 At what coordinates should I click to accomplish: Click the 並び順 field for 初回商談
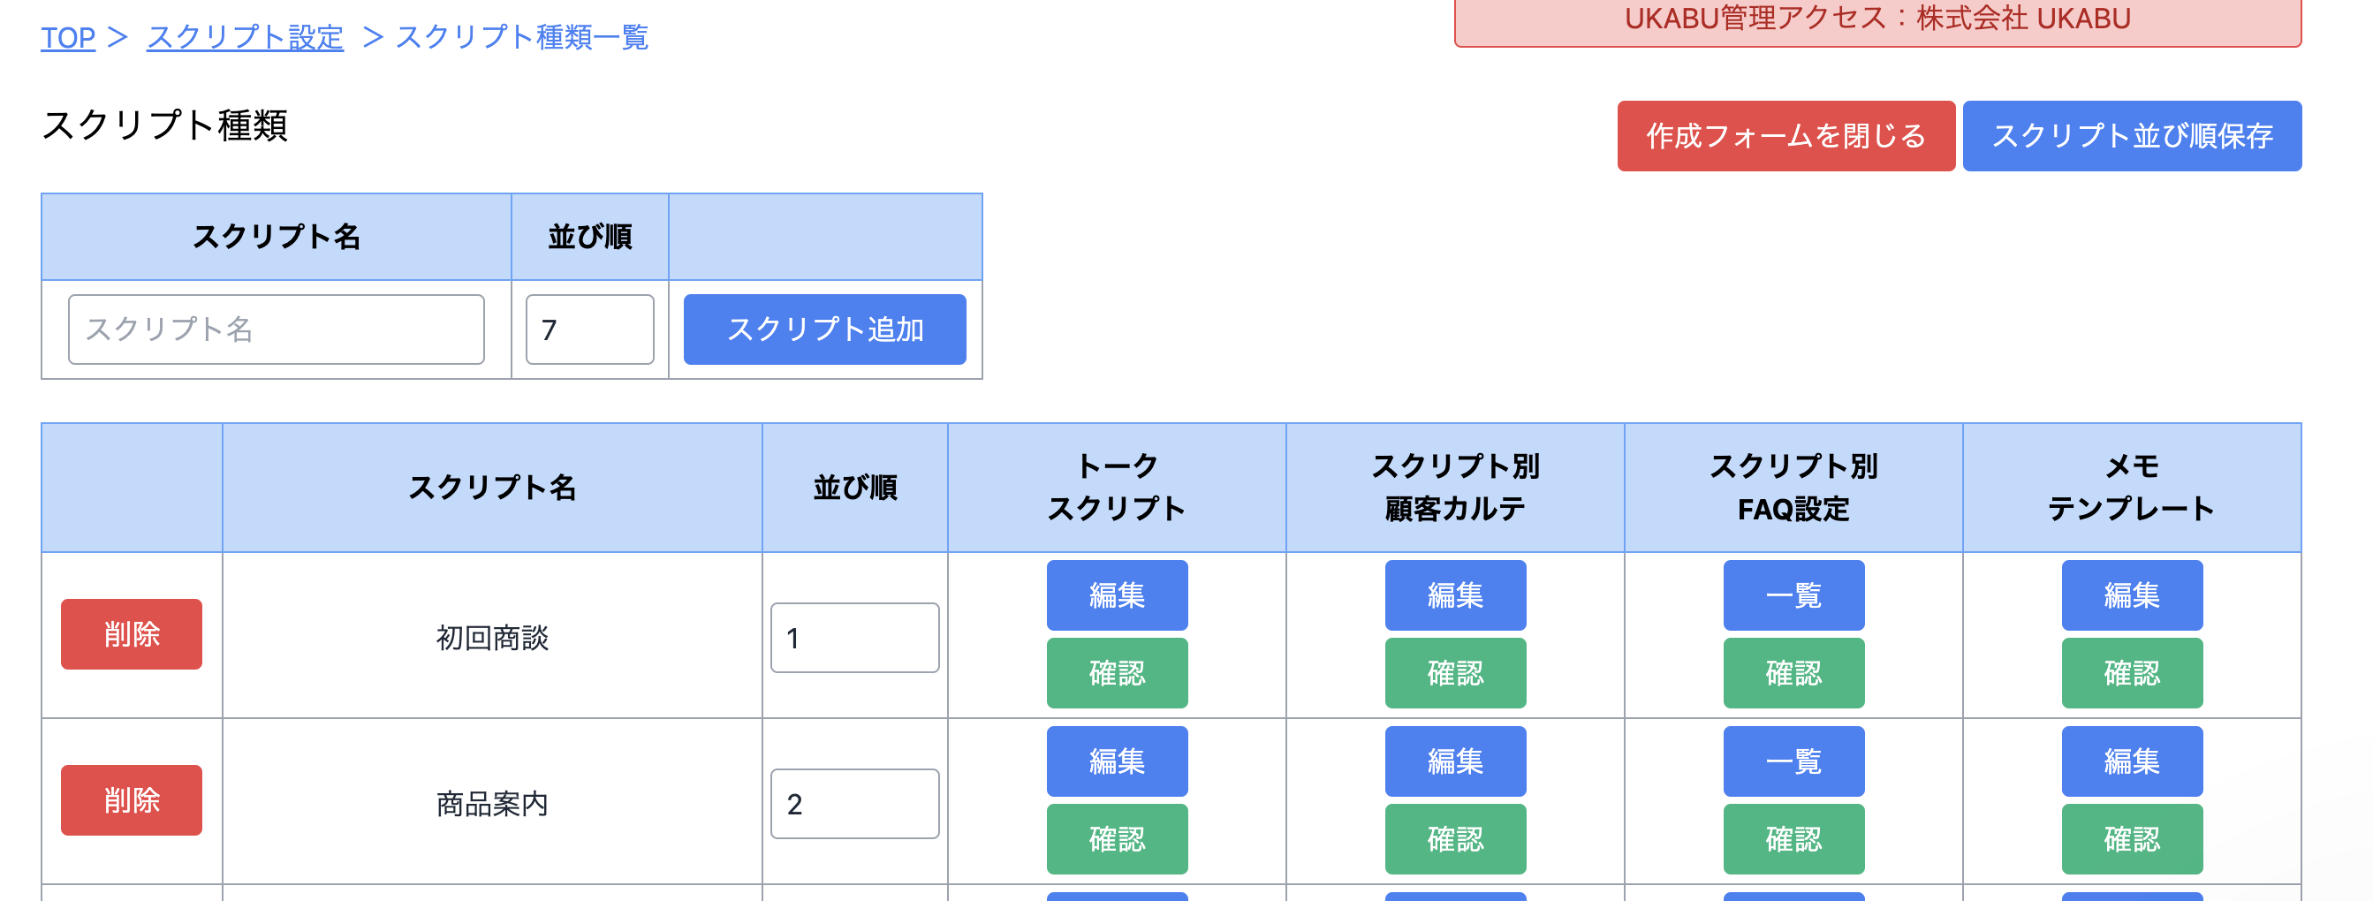tap(854, 638)
